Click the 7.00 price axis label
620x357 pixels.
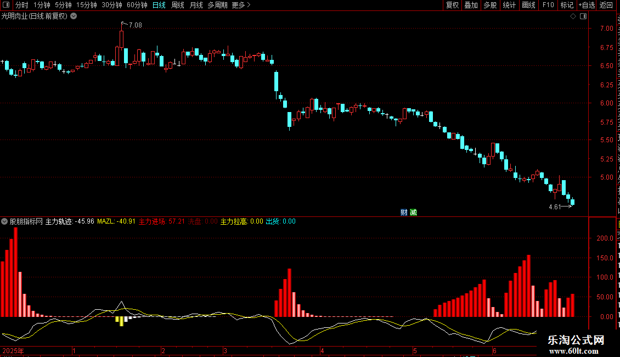pyautogui.click(x=606, y=29)
